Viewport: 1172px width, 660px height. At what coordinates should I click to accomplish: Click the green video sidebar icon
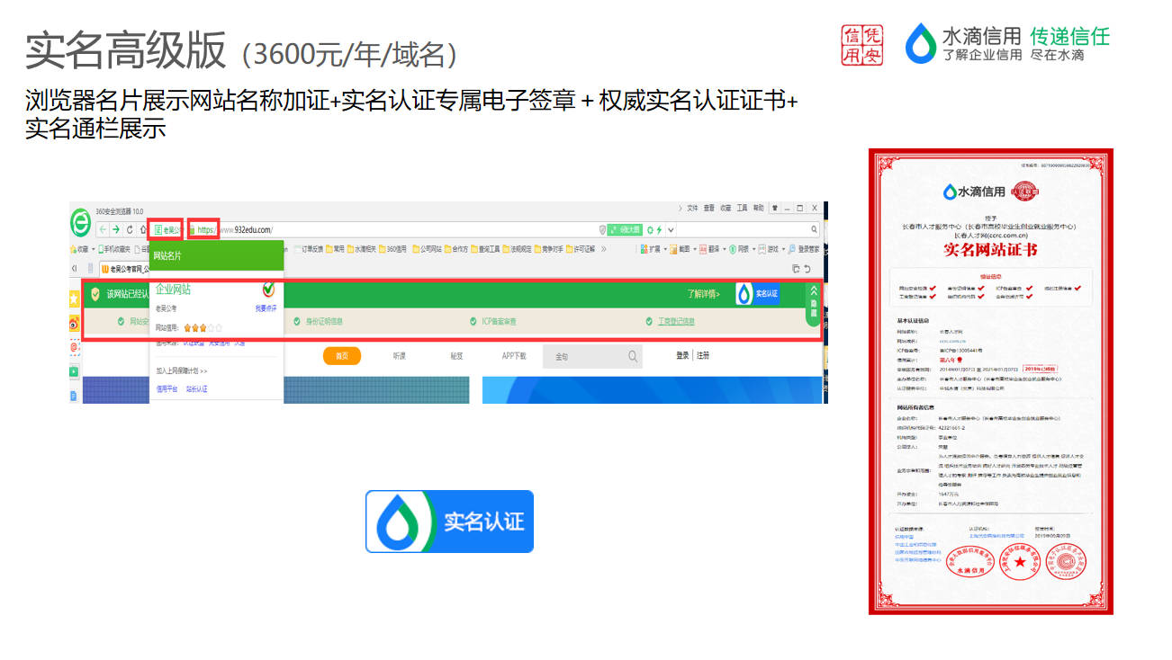74,371
